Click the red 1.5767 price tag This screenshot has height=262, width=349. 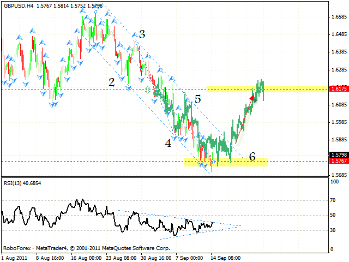tap(339, 161)
